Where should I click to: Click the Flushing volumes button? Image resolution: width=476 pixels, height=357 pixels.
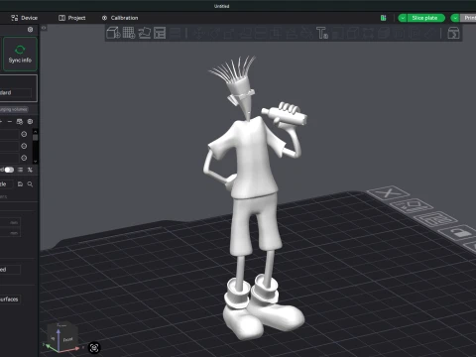14,109
